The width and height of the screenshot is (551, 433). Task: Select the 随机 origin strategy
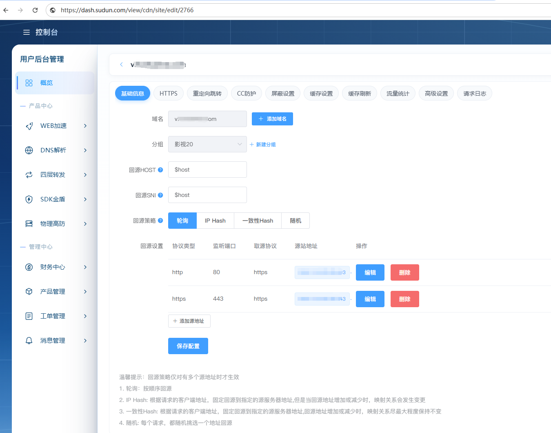[295, 221]
